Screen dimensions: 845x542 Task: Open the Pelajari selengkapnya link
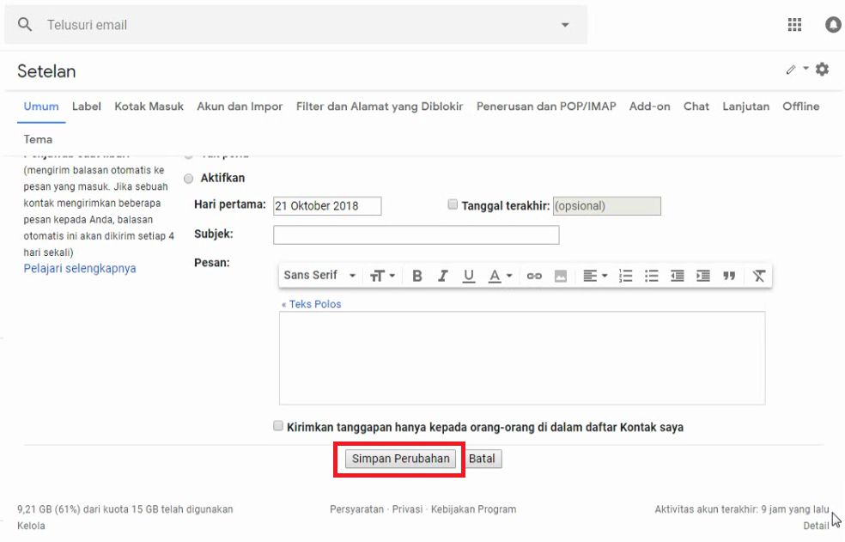[x=80, y=269]
